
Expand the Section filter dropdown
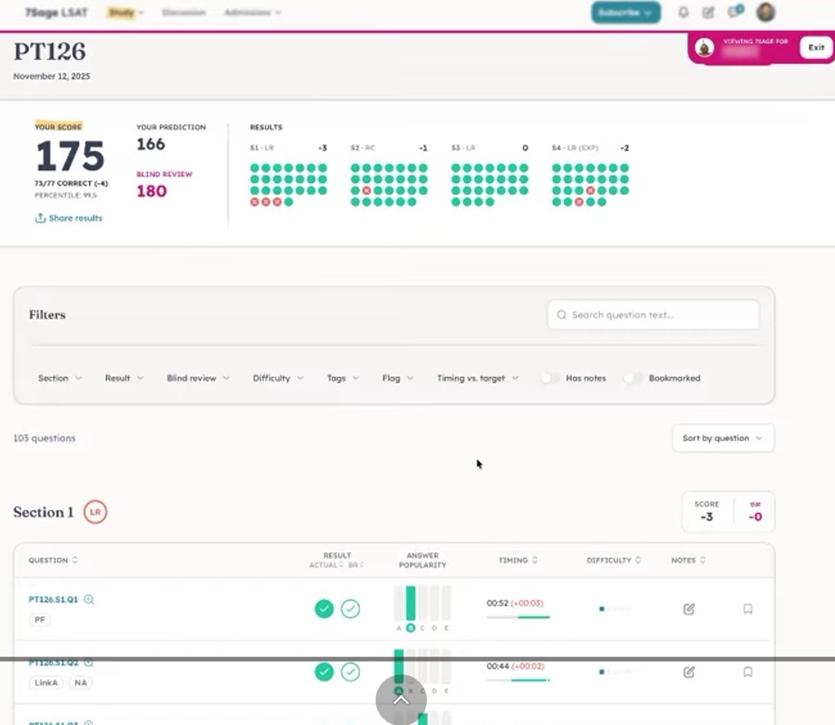click(x=60, y=378)
